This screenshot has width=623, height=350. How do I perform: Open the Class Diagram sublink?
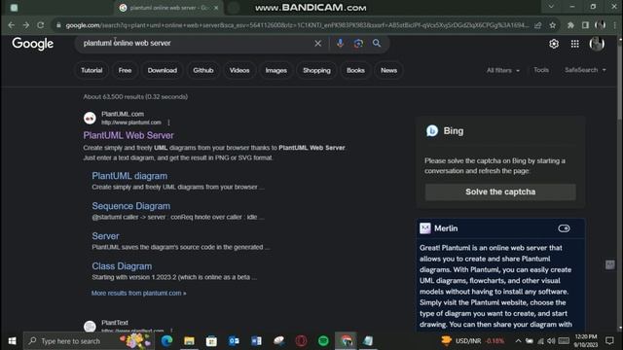pos(122,266)
